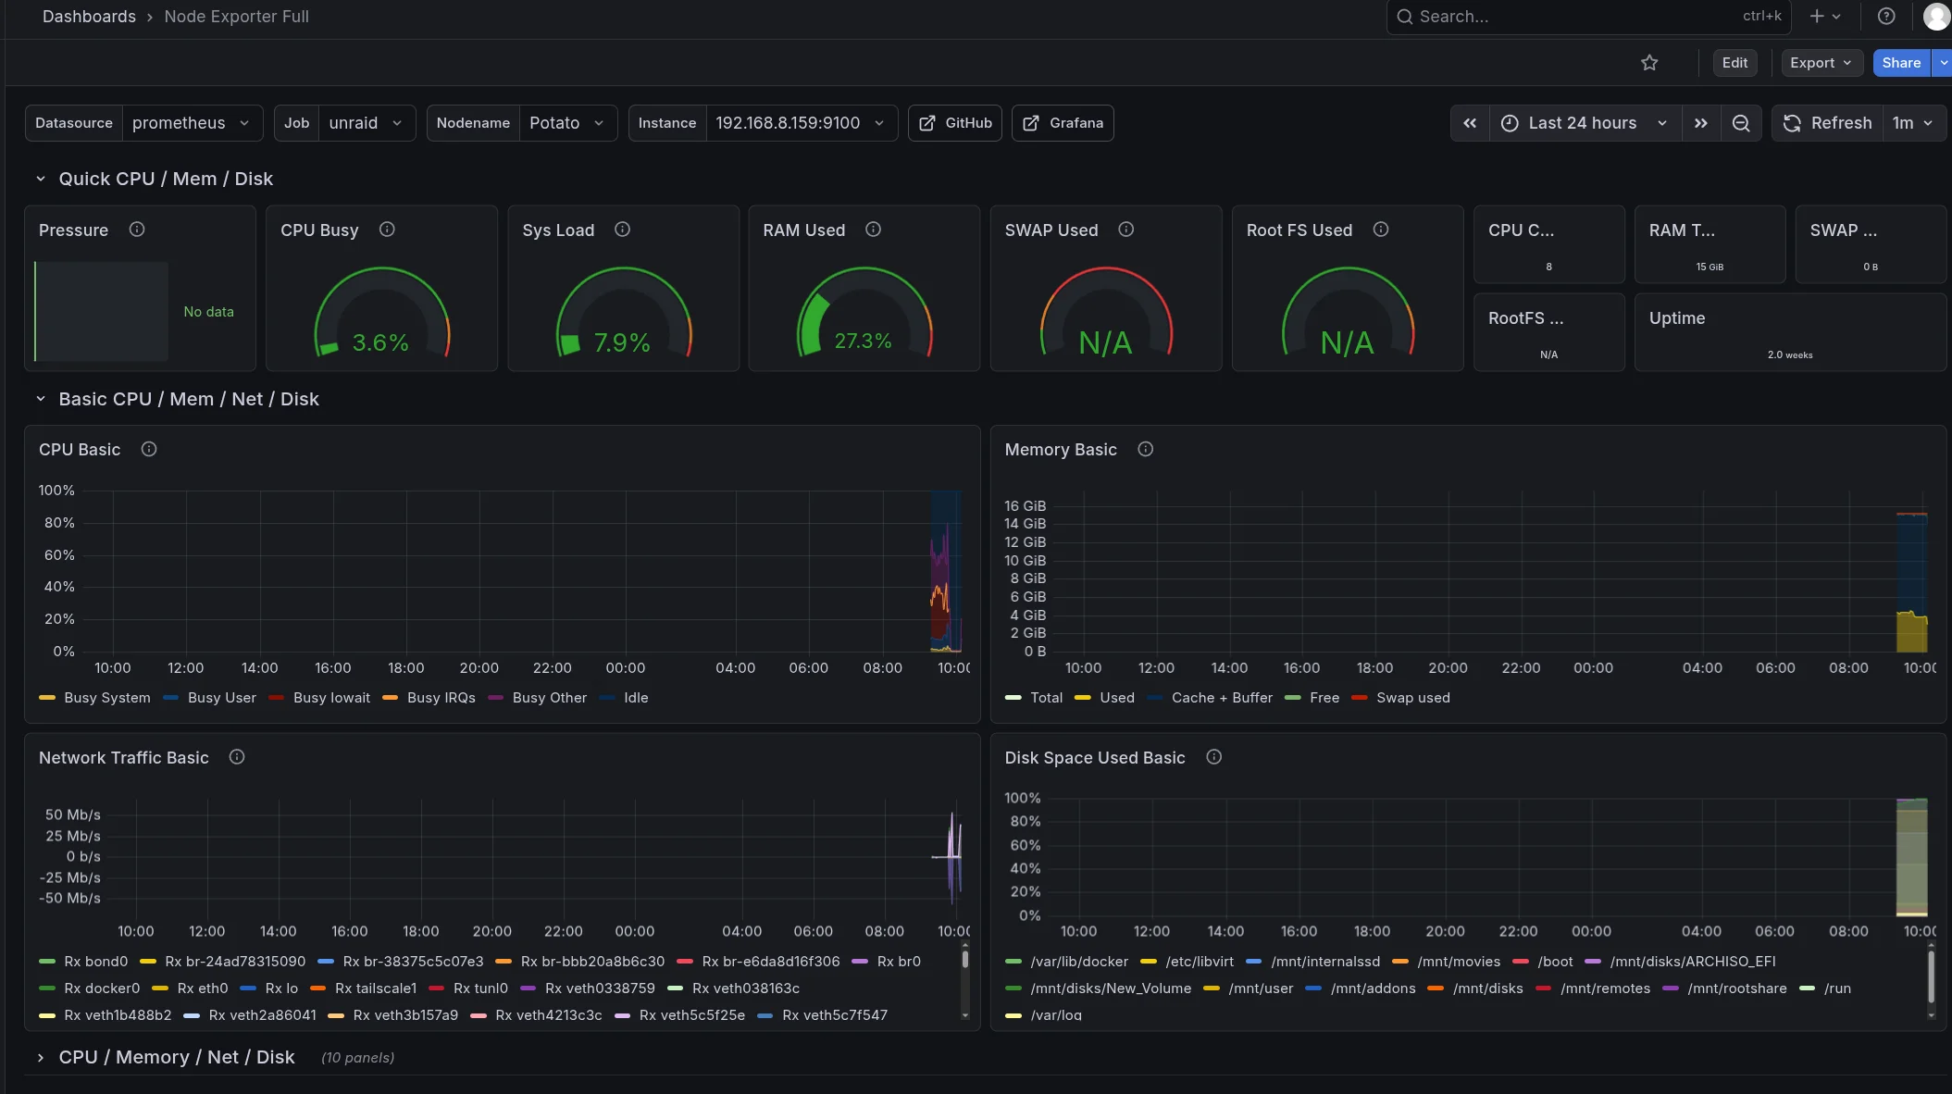
Task: Open the Share options arrow
Action: (1943, 63)
